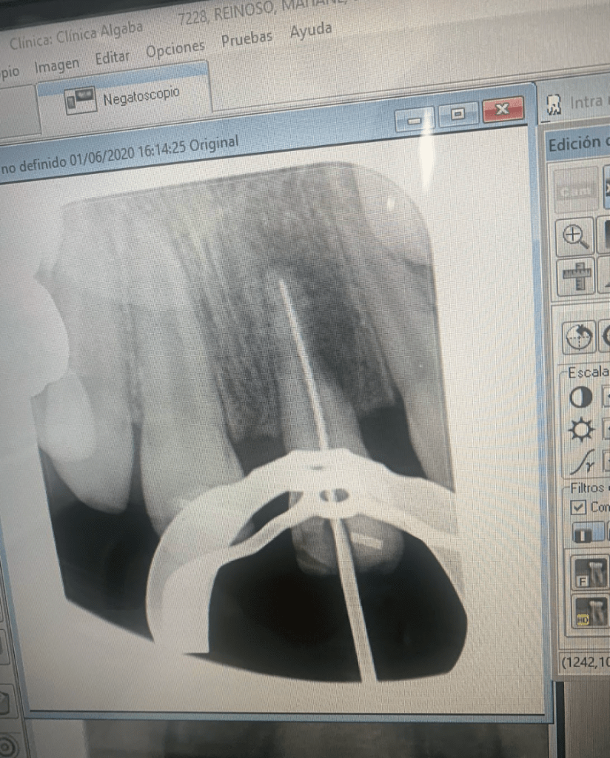The height and width of the screenshot is (758, 610).
Task: Click the rotate image icon
Action: tap(578, 338)
